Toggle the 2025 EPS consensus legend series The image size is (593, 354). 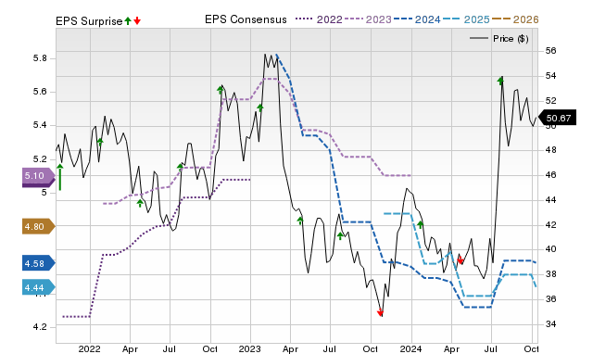(466, 19)
